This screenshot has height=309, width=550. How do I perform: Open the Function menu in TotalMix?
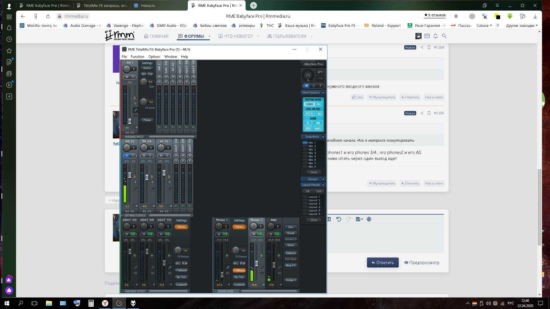point(137,57)
